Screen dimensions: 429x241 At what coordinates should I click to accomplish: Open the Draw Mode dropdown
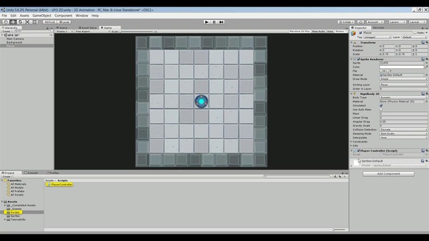coord(404,79)
